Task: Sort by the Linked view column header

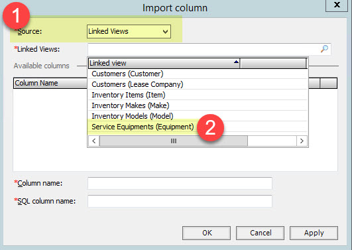Action: (x=164, y=63)
